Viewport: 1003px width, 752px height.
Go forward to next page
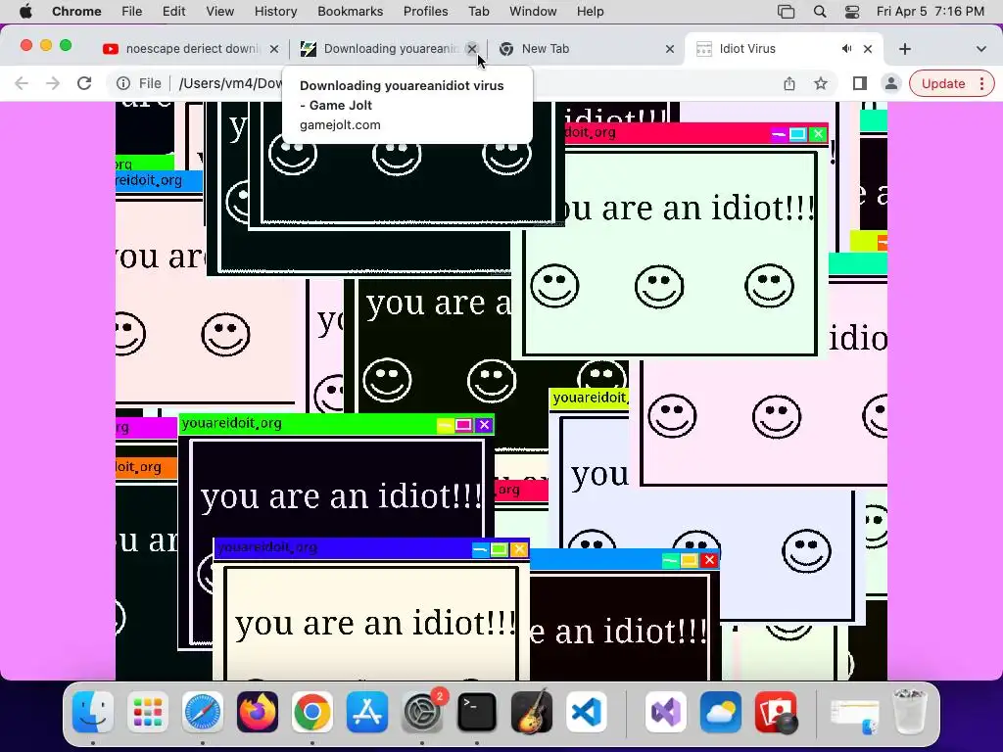pyautogui.click(x=53, y=83)
